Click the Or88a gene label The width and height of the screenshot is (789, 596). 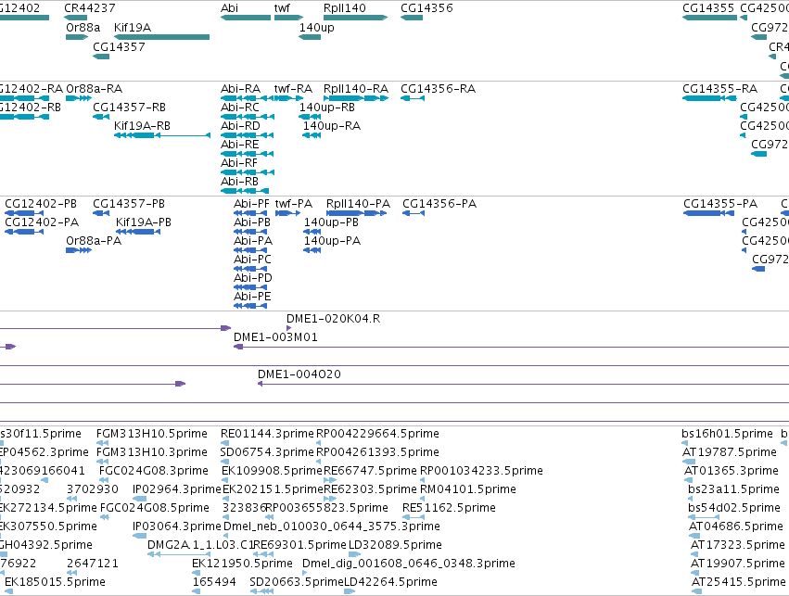click(x=83, y=27)
